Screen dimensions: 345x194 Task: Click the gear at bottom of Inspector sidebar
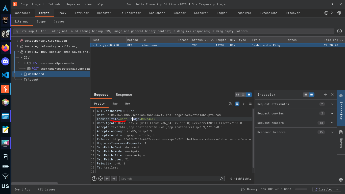click(x=341, y=180)
